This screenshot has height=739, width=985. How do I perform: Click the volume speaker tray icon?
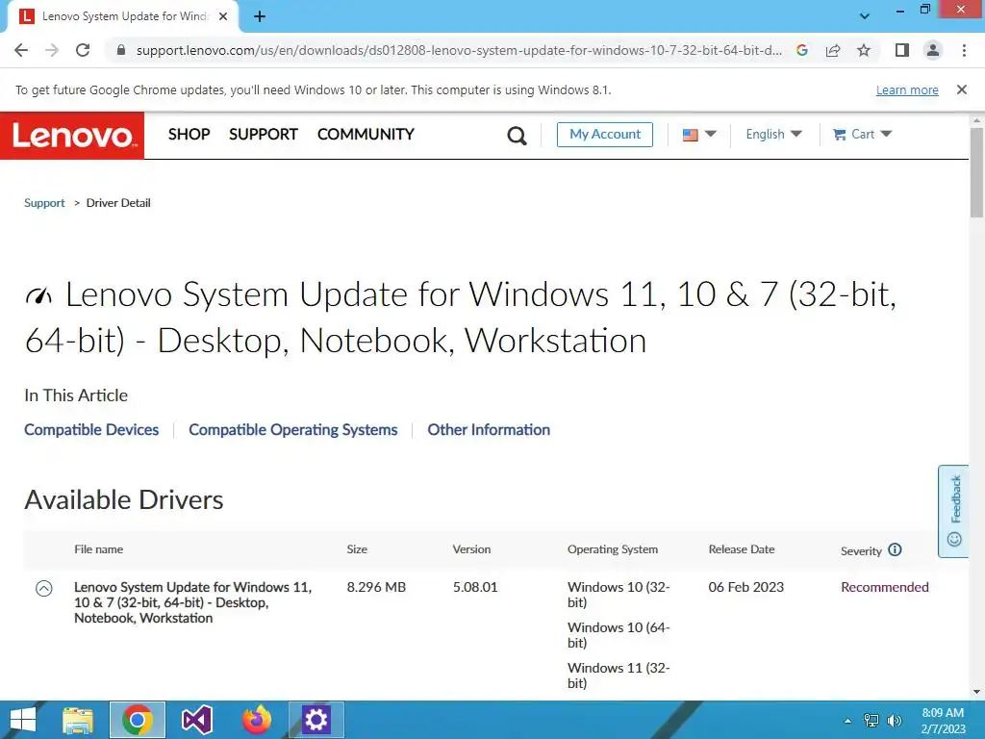tap(895, 721)
